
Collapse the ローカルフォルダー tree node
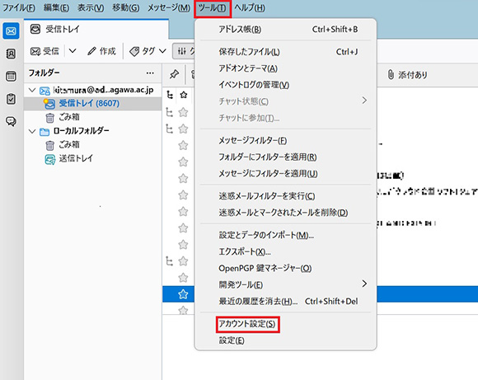click(x=32, y=131)
